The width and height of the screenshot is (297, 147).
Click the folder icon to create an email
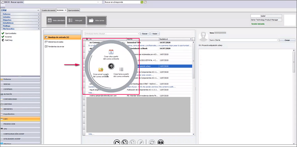tap(101, 70)
